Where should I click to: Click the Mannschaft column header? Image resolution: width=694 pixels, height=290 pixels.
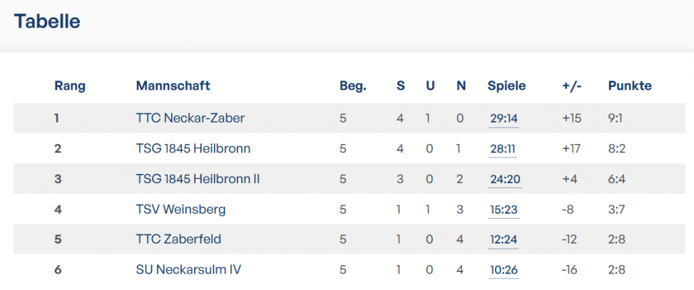click(173, 86)
